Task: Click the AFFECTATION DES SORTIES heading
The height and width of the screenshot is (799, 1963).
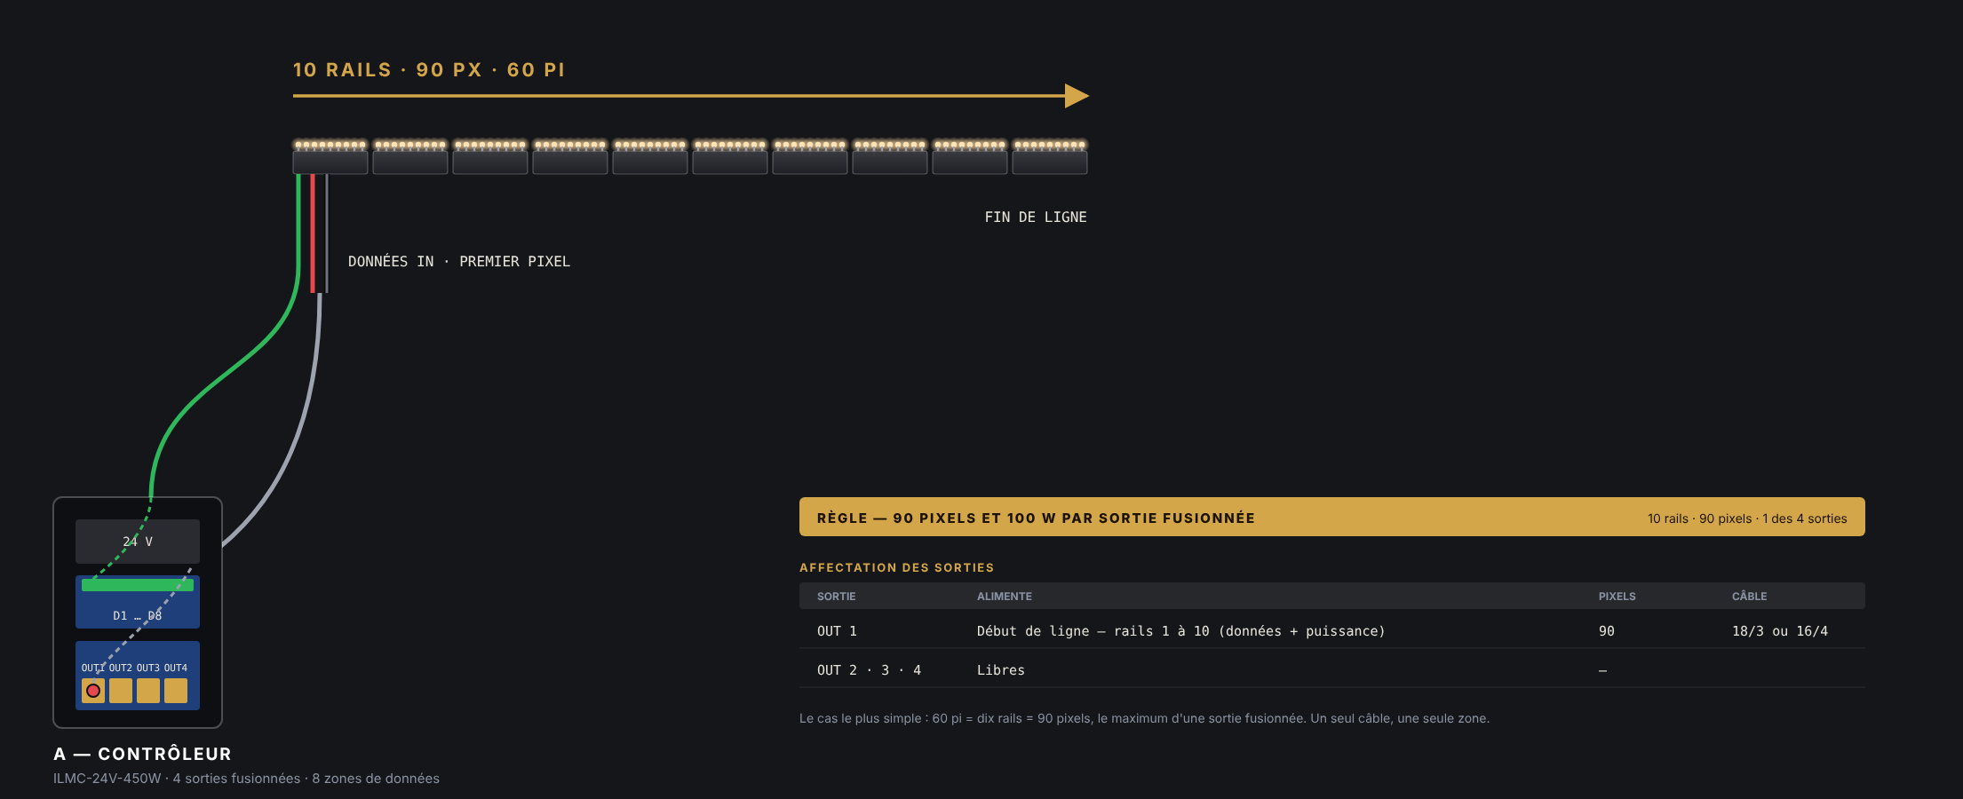Action: tap(896, 567)
